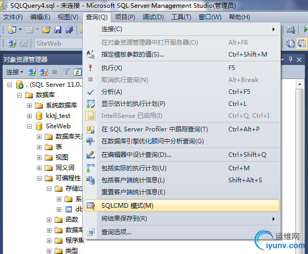Collapse the 数据库 folder
308x254 pixels.
(19, 96)
